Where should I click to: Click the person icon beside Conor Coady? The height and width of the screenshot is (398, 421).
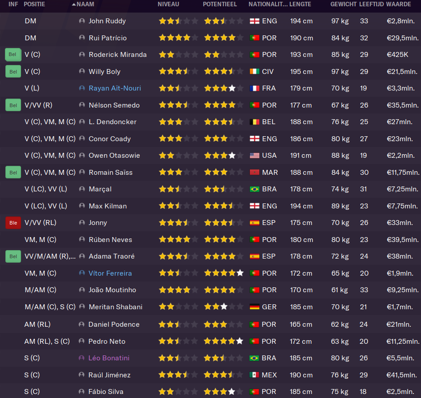[82, 138]
